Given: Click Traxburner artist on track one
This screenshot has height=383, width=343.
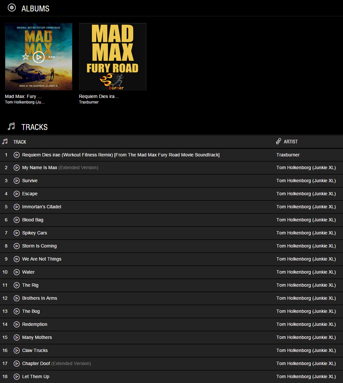Looking at the screenshot, I should (288, 155).
